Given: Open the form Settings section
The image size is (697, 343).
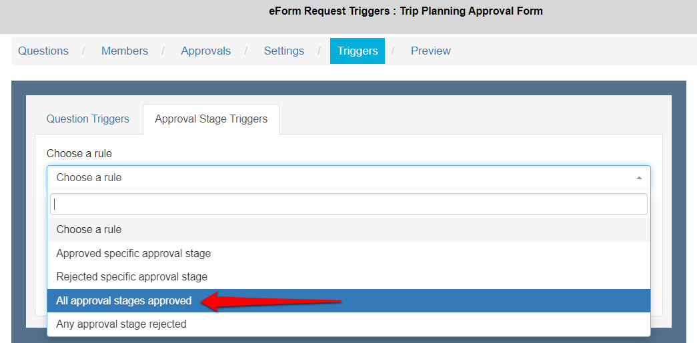Looking at the screenshot, I should coord(284,51).
